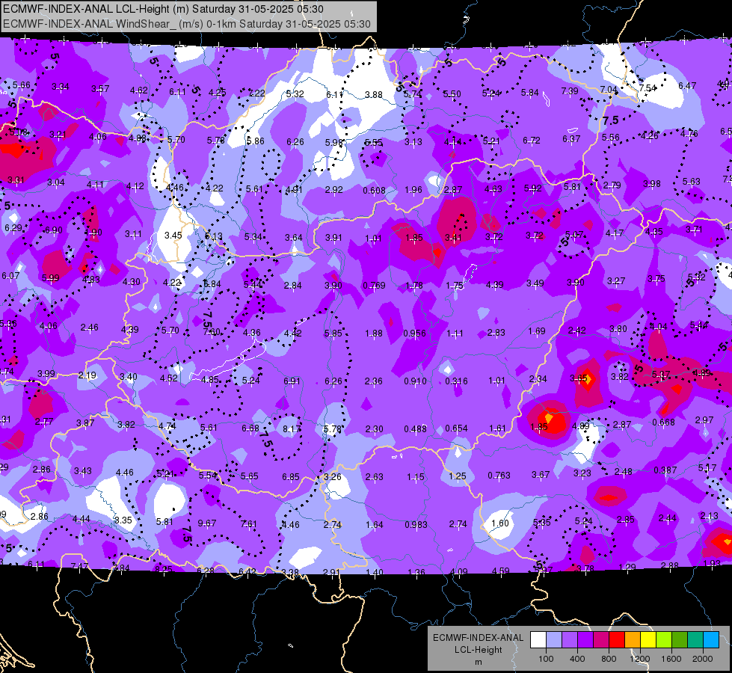
Task: Click the wind shear value 0.983
Action: [x=416, y=524]
